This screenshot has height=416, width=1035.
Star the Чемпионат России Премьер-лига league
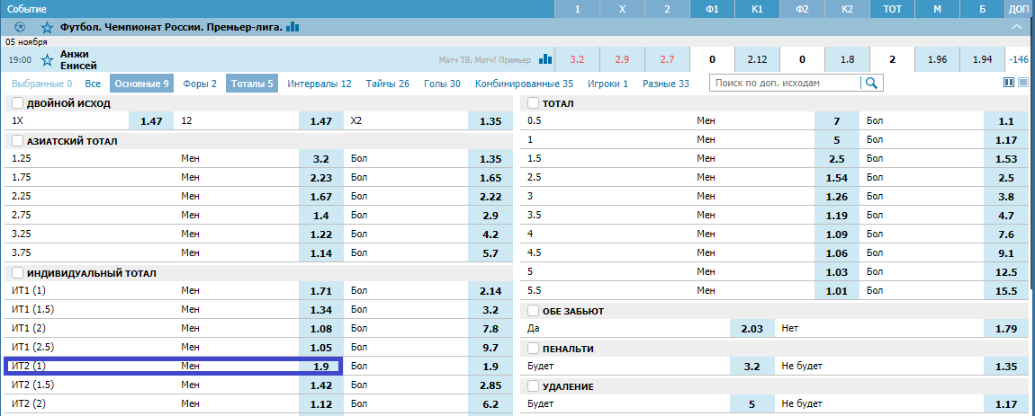click(47, 27)
